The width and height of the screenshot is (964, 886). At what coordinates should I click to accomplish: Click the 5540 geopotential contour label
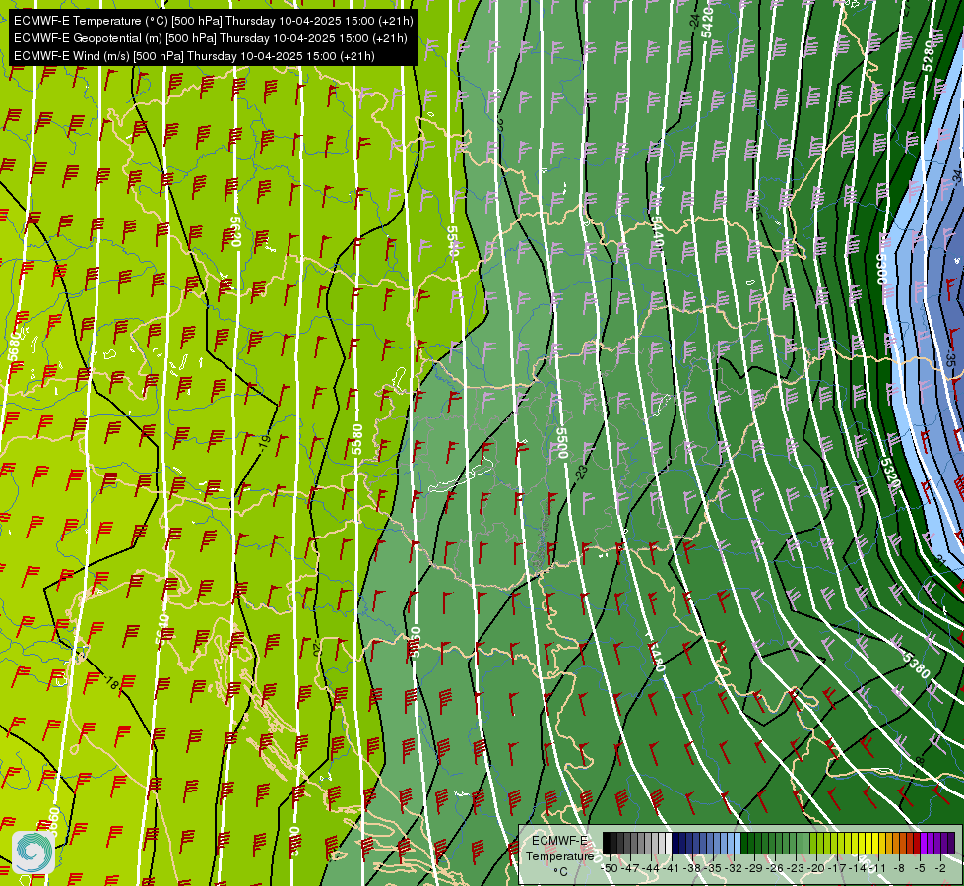click(x=453, y=241)
